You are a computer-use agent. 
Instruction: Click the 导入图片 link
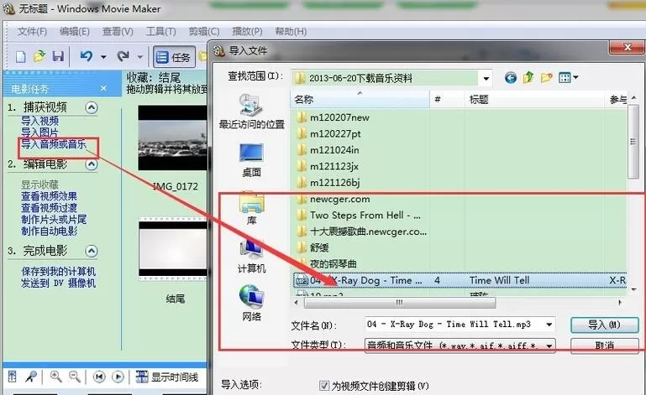[x=40, y=133]
